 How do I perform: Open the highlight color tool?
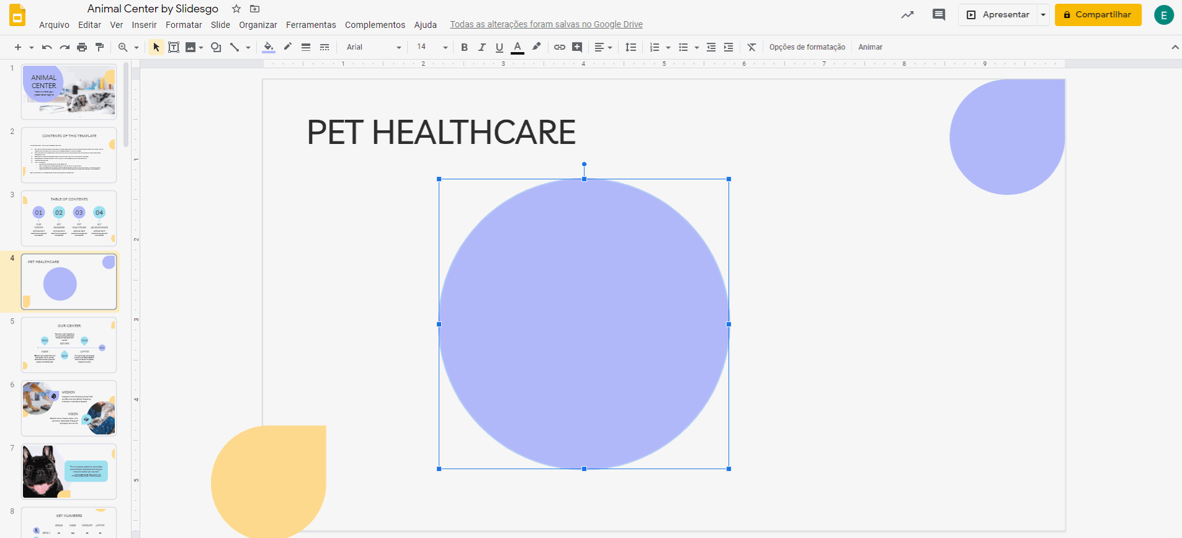pos(537,47)
